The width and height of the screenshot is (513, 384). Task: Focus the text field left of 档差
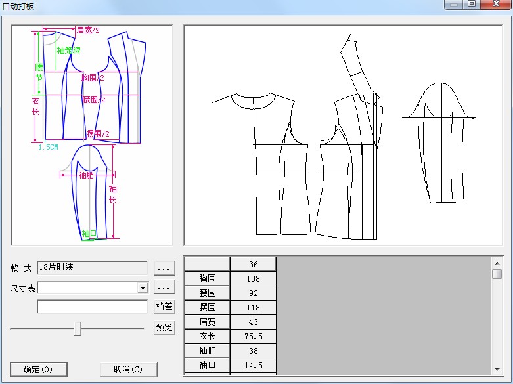click(92, 307)
